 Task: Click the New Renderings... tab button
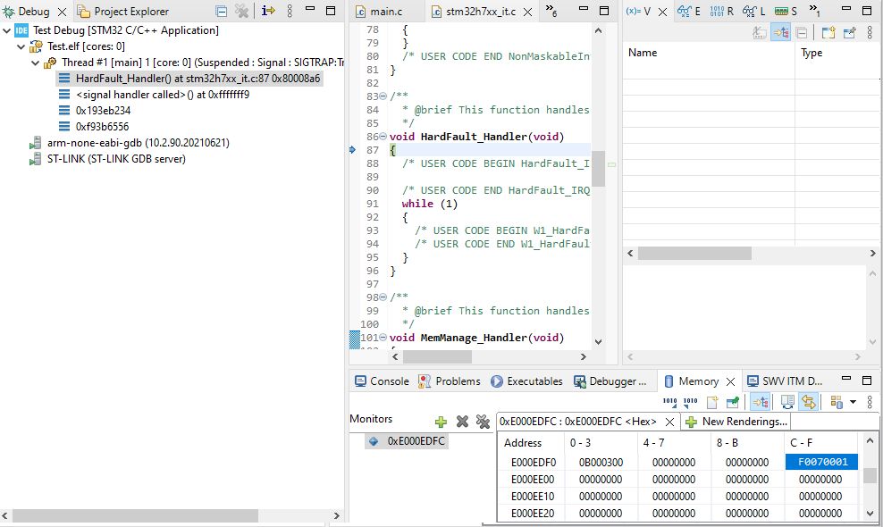[x=736, y=422]
